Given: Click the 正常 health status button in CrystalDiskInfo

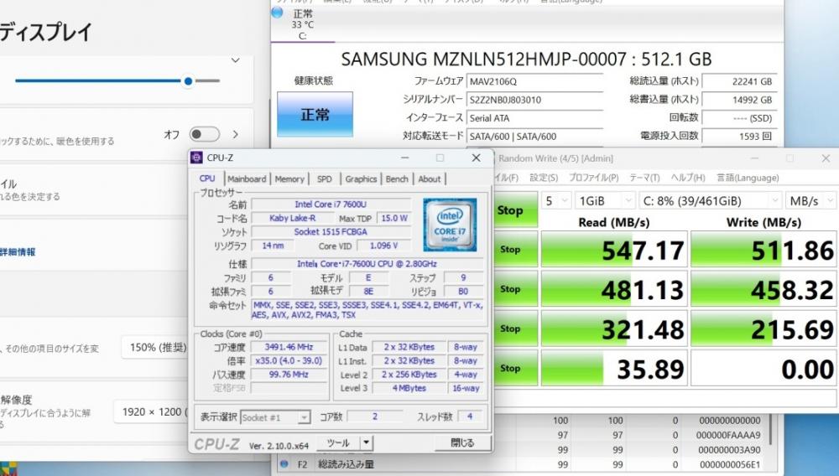Looking at the screenshot, I should click(x=315, y=114).
